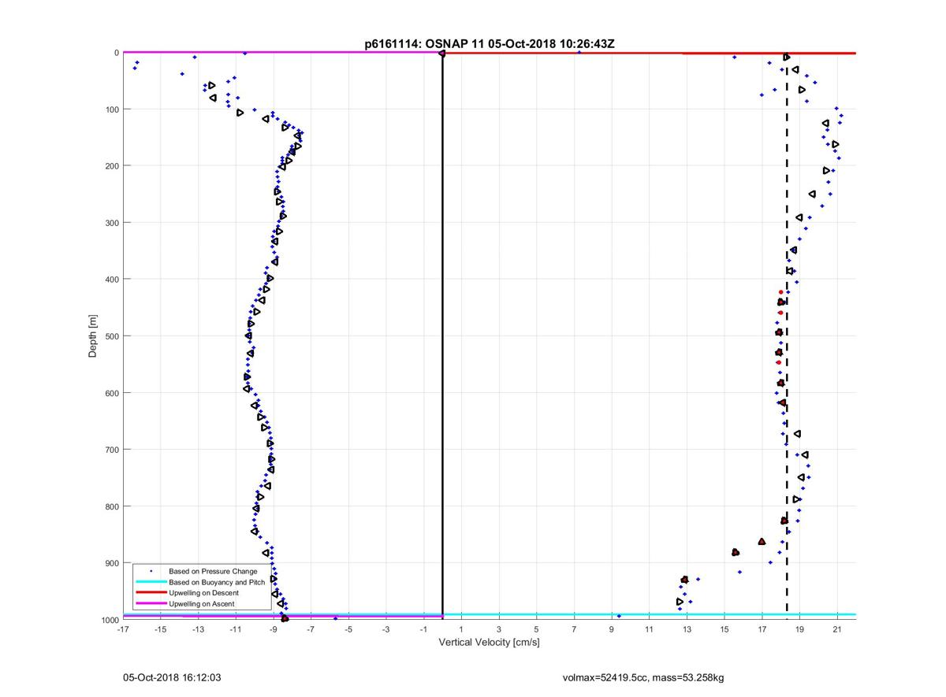Image resolution: width=946 pixels, height=697 pixels.
Task: Click x-axis tick label "-1"
Action: point(423,629)
